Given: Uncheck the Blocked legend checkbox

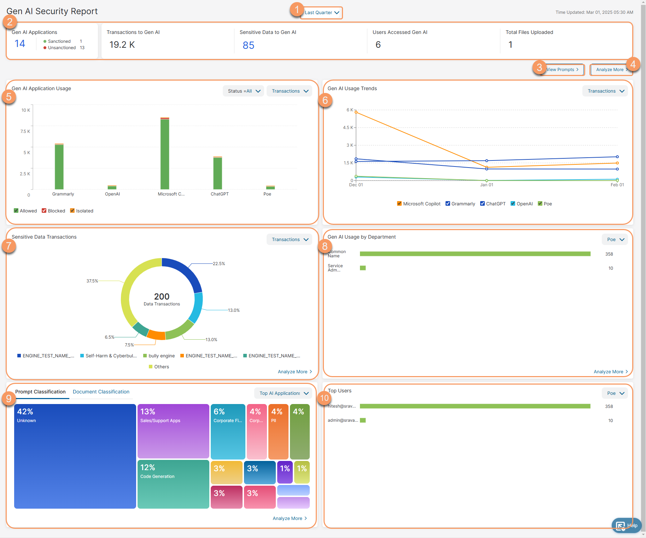Looking at the screenshot, I should 44,211.
